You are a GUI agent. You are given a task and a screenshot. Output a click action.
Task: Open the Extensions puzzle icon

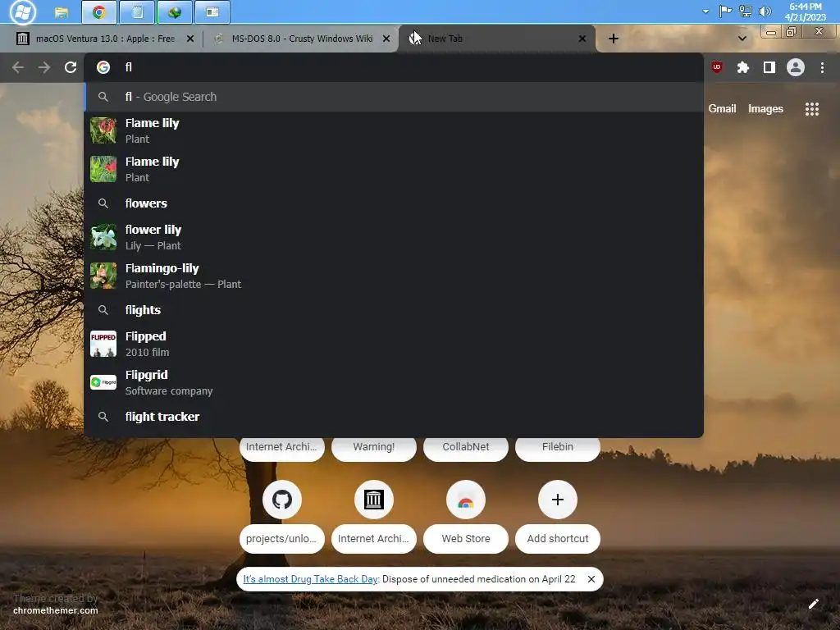pos(743,67)
